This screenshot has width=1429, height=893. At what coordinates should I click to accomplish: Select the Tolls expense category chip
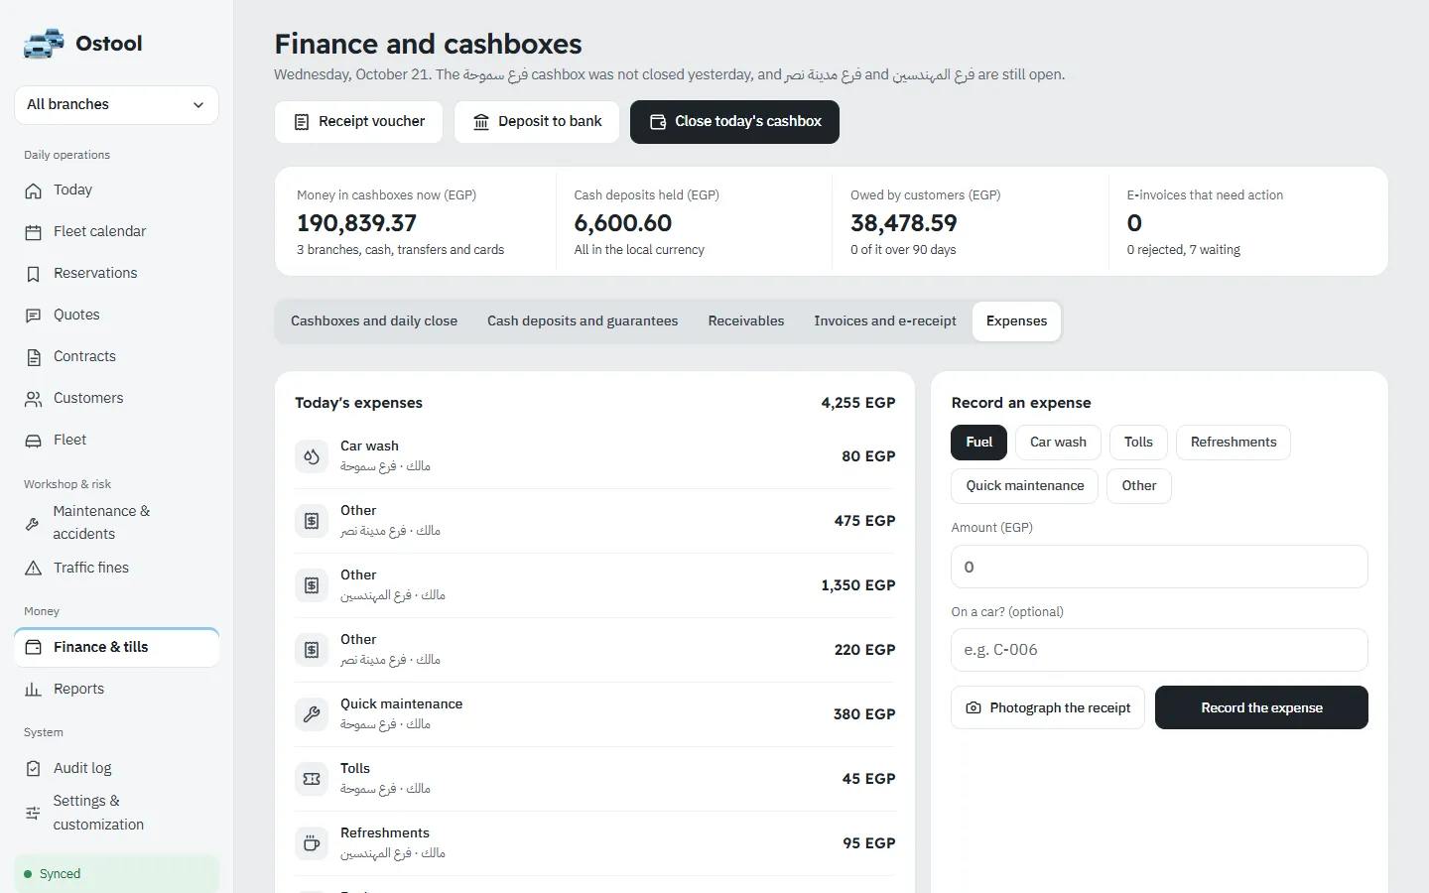(1138, 443)
